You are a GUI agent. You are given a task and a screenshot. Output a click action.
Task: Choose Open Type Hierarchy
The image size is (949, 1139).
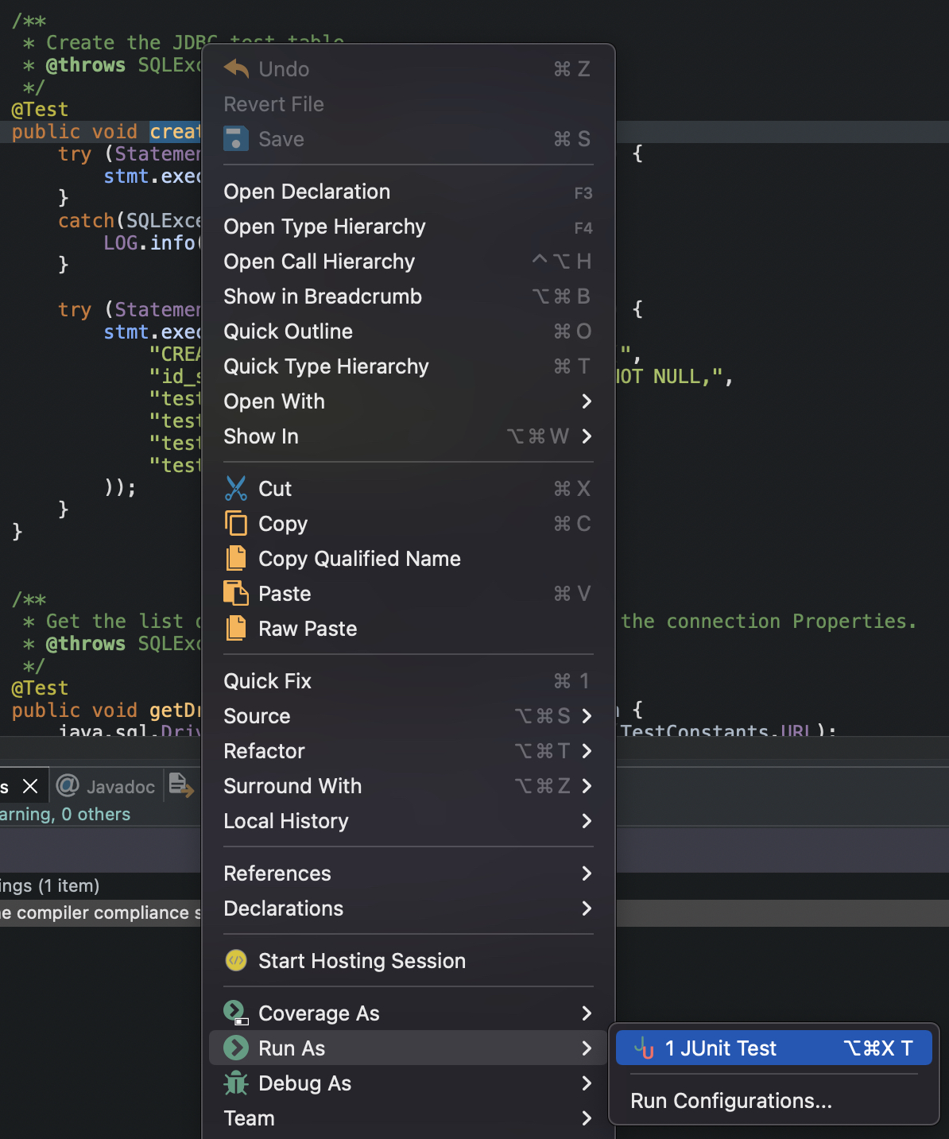tap(409, 227)
